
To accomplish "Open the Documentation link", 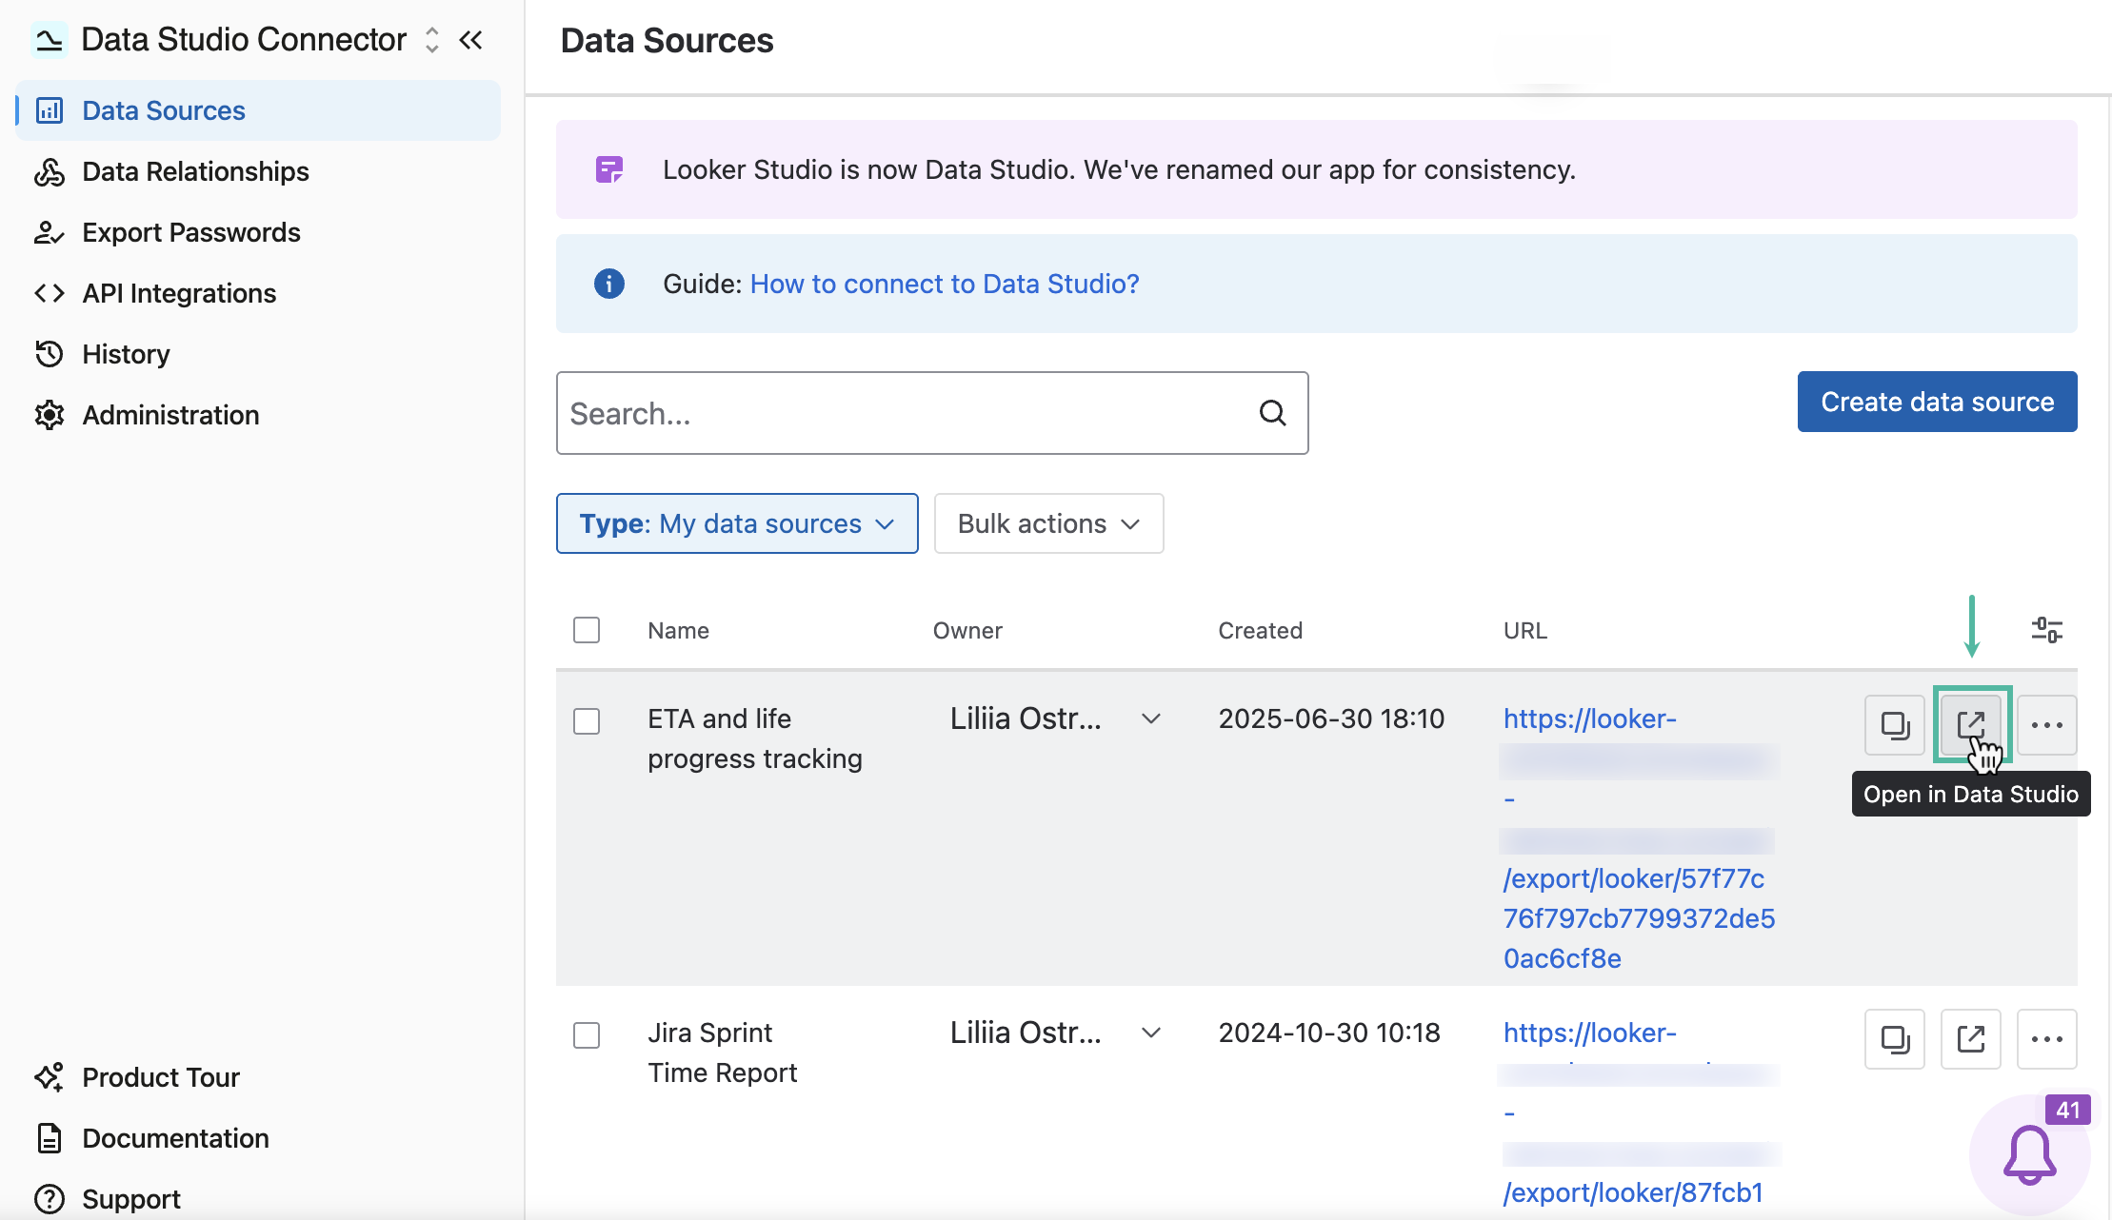I will coord(175,1138).
